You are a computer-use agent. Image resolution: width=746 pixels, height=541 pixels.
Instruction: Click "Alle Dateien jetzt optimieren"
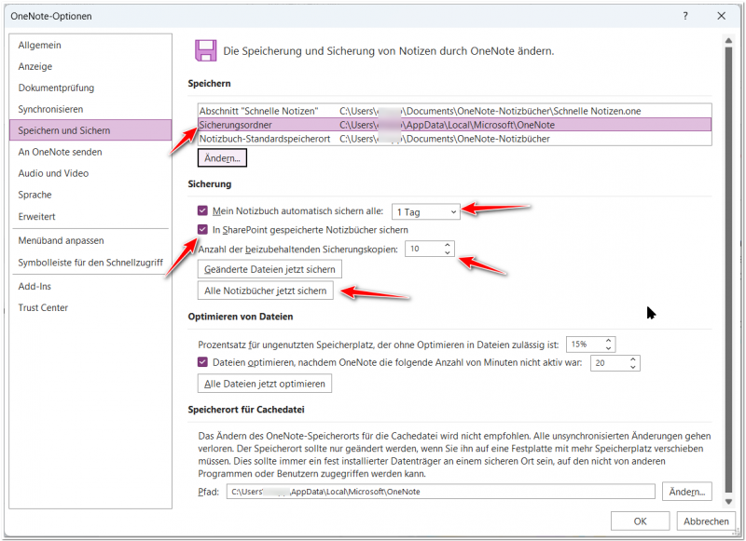pyautogui.click(x=266, y=383)
